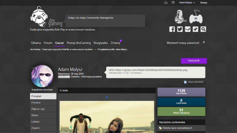This screenshot has height=133, width=237.
Task: Open the messages envelope icon
Action: [x=166, y=2]
